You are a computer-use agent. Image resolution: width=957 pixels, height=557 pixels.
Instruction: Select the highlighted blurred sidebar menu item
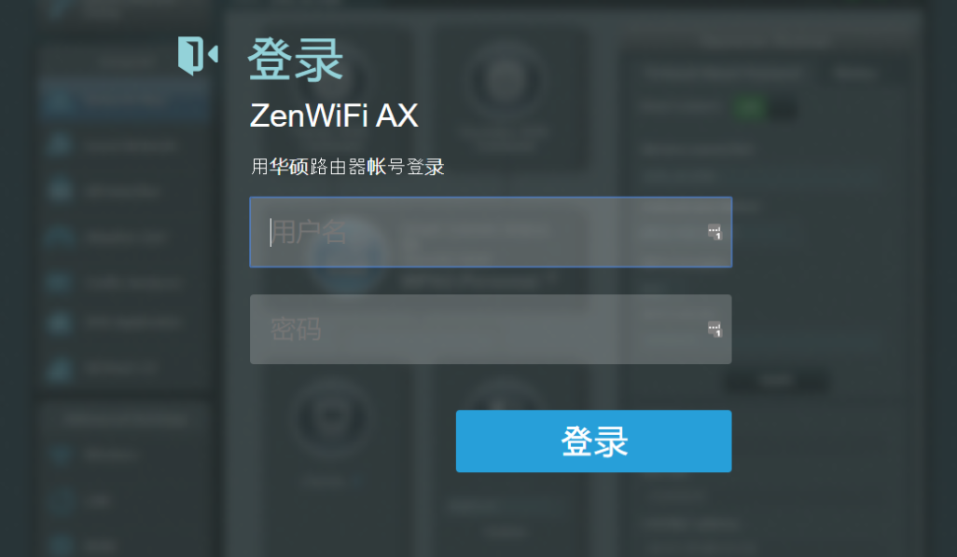coord(125,99)
